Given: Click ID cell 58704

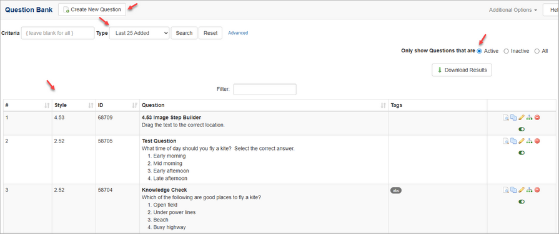Looking at the screenshot, I should 105,190.
